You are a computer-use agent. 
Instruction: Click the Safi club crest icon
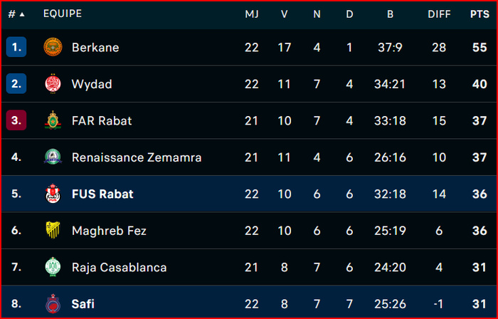(53, 304)
